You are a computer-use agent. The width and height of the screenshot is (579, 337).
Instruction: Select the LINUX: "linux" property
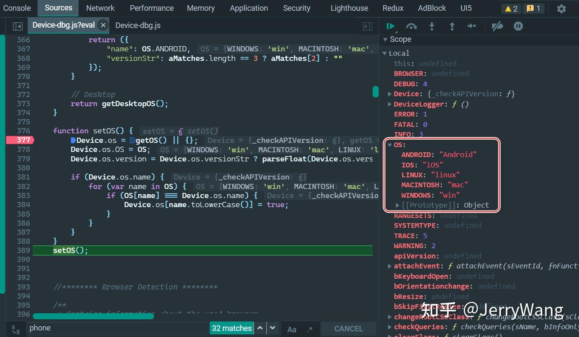[430, 175]
